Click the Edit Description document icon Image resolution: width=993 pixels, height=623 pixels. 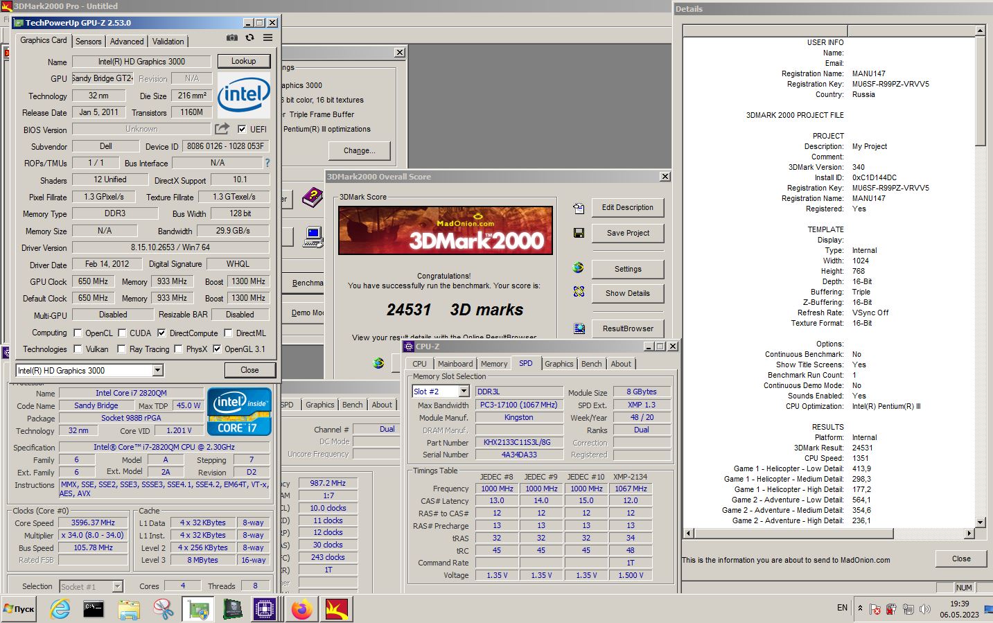tap(579, 208)
